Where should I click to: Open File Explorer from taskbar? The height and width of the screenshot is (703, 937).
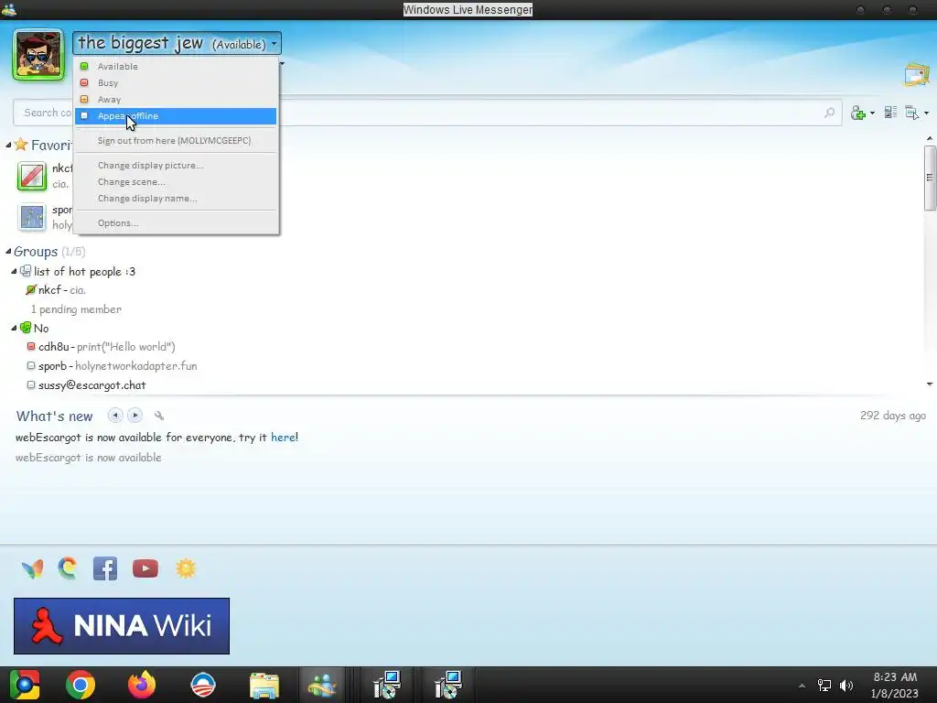click(x=264, y=685)
